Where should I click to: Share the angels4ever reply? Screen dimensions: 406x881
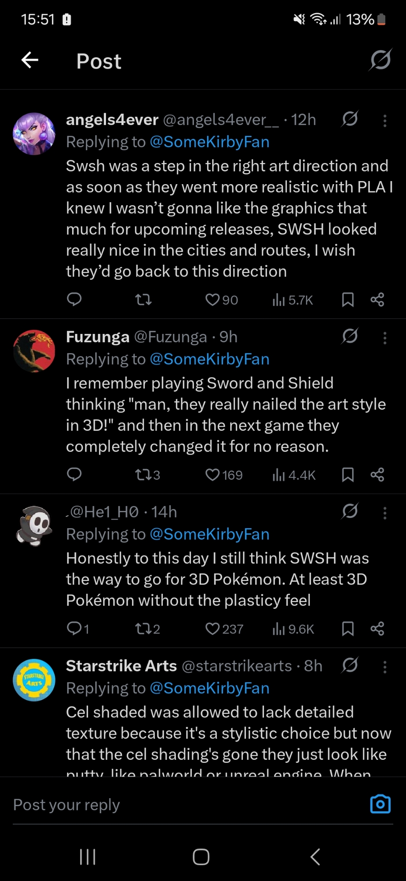[x=377, y=300]
